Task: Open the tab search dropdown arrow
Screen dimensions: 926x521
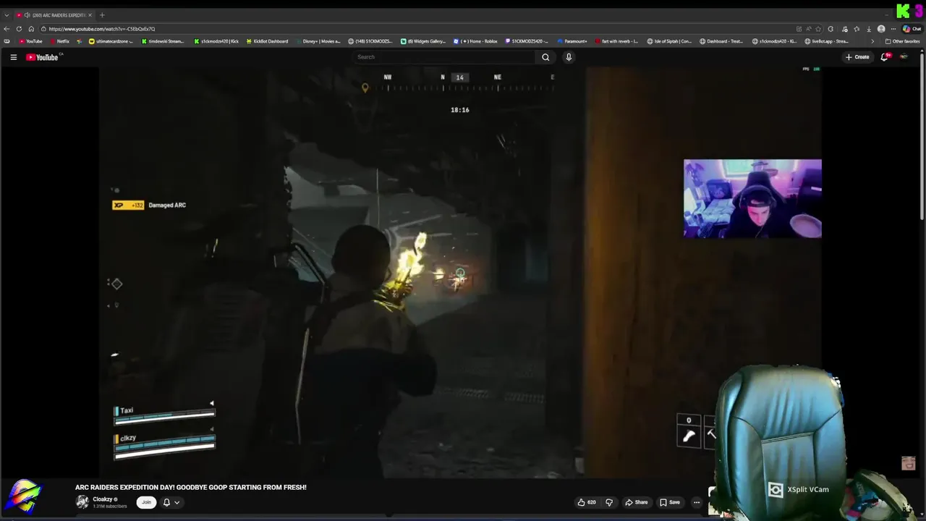Action: point(7,15)
